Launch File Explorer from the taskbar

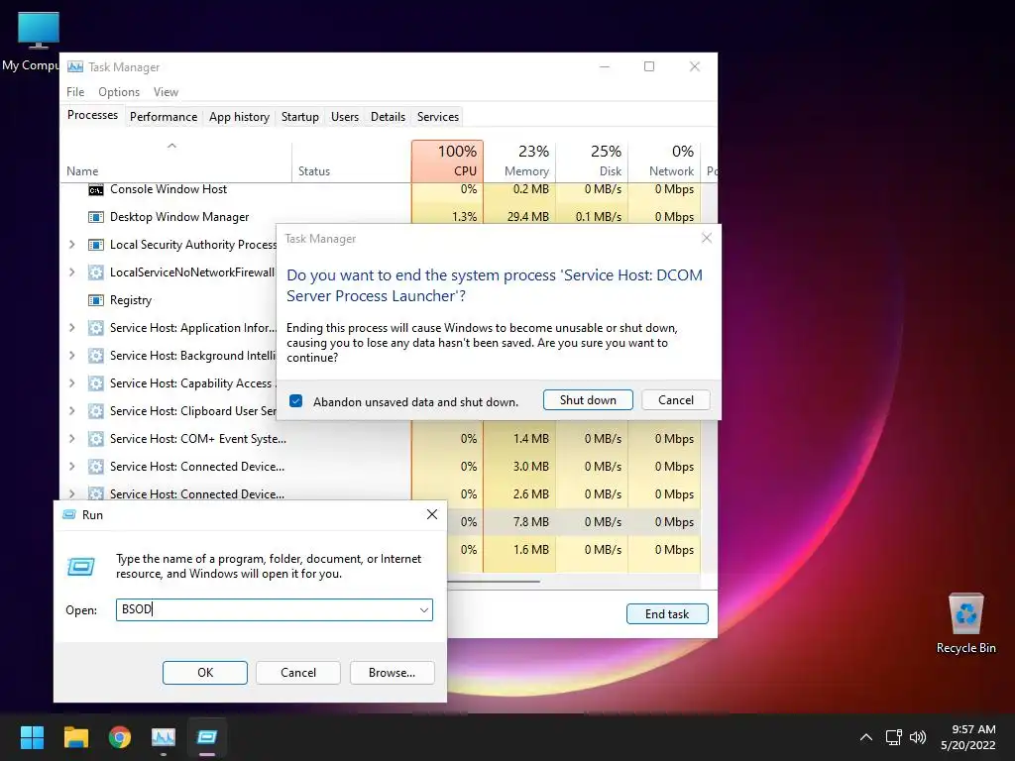75,737
